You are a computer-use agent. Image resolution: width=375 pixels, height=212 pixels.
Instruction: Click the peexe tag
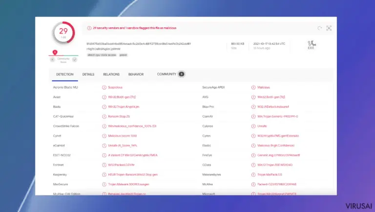point(123,55)
